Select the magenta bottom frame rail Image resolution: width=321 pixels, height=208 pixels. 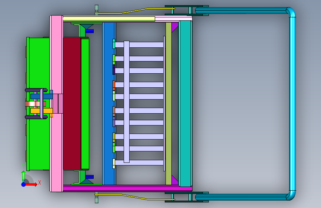pos(127,188)
